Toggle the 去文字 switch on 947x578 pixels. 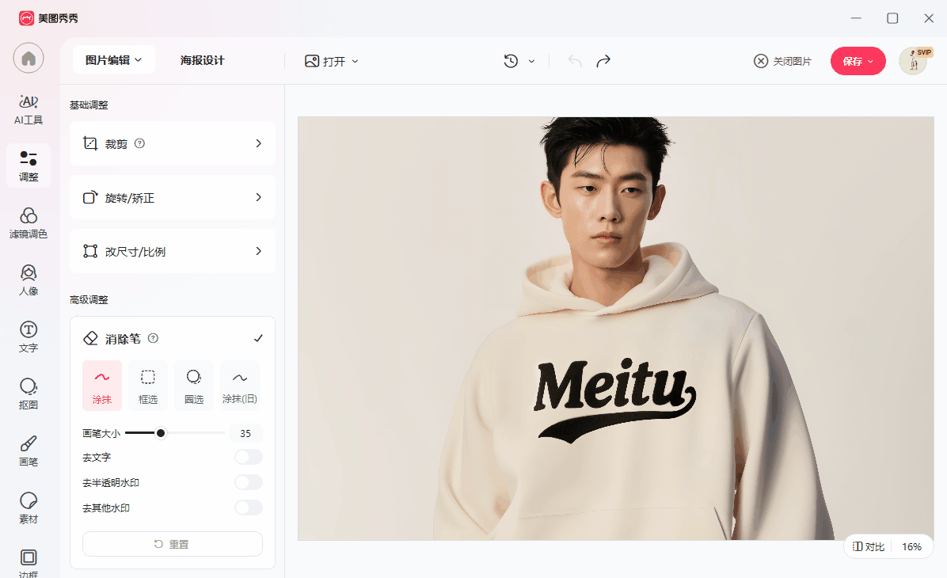point(248,457)
